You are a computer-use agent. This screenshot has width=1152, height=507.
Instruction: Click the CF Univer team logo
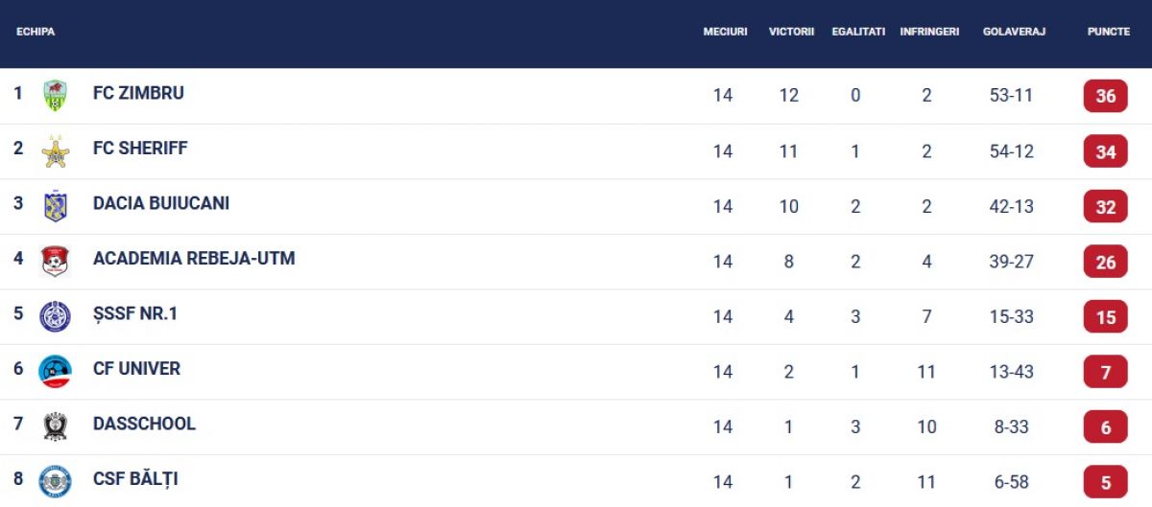(56, 371)
